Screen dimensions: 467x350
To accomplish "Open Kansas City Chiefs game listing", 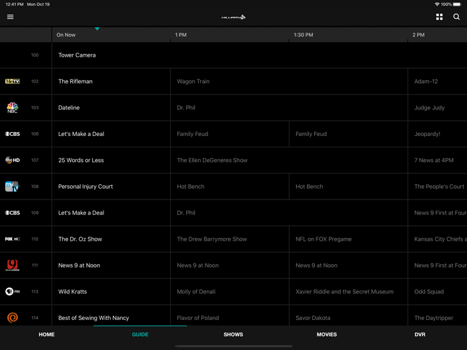I will coord(438,239).
